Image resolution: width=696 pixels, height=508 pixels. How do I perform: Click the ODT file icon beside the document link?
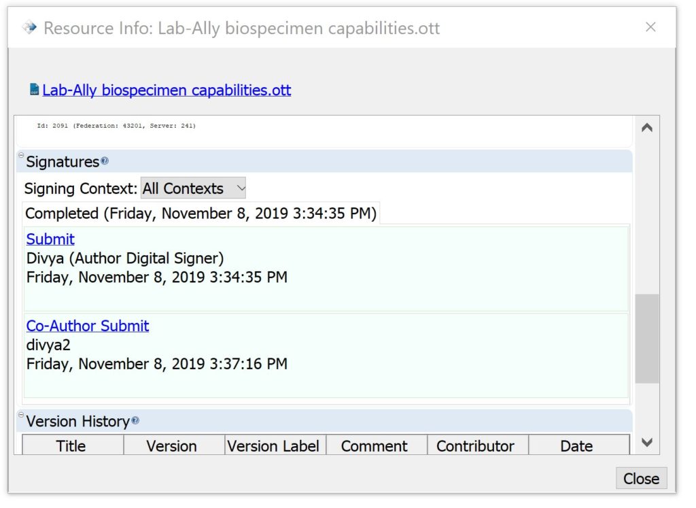click(34, 90)
